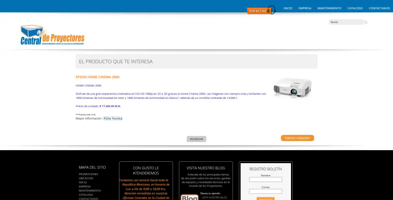Click the VISTA NUESTRO BLOG link
The height and width of the screenshot is (200, 393).
tap(214, 197)
